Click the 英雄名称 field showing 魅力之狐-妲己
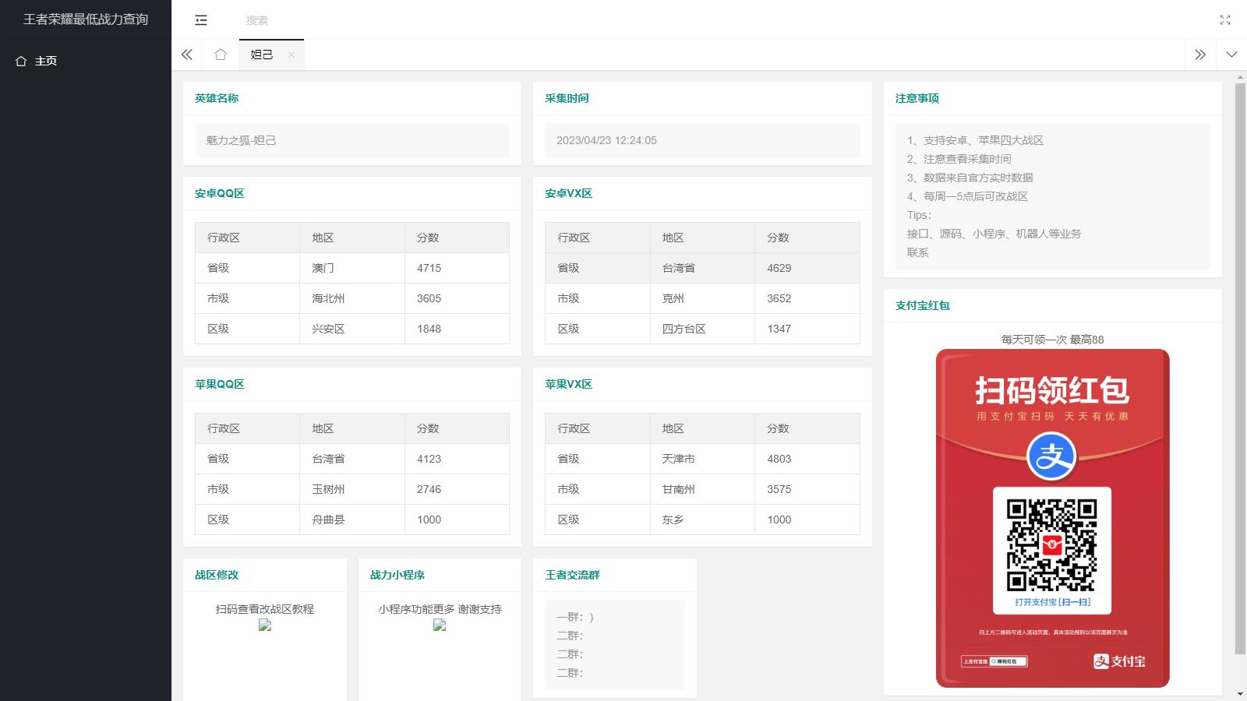 point(351,140)
